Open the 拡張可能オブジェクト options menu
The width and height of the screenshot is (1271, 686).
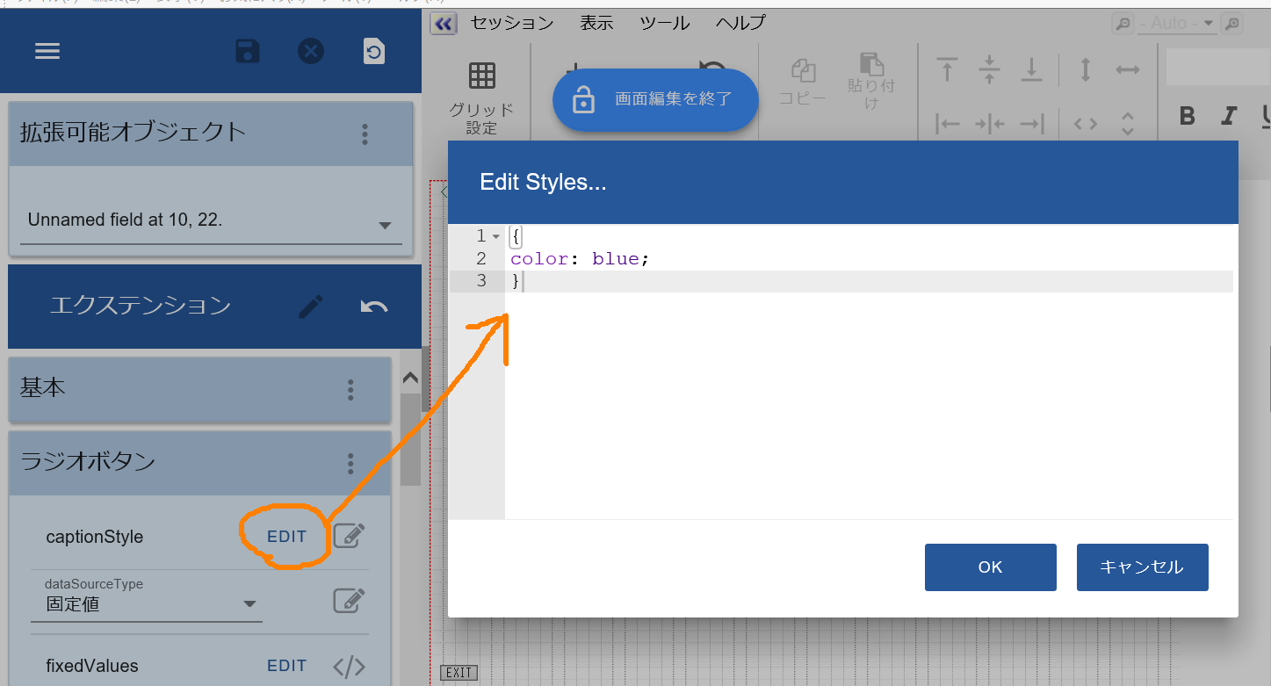tap(365, 134)
